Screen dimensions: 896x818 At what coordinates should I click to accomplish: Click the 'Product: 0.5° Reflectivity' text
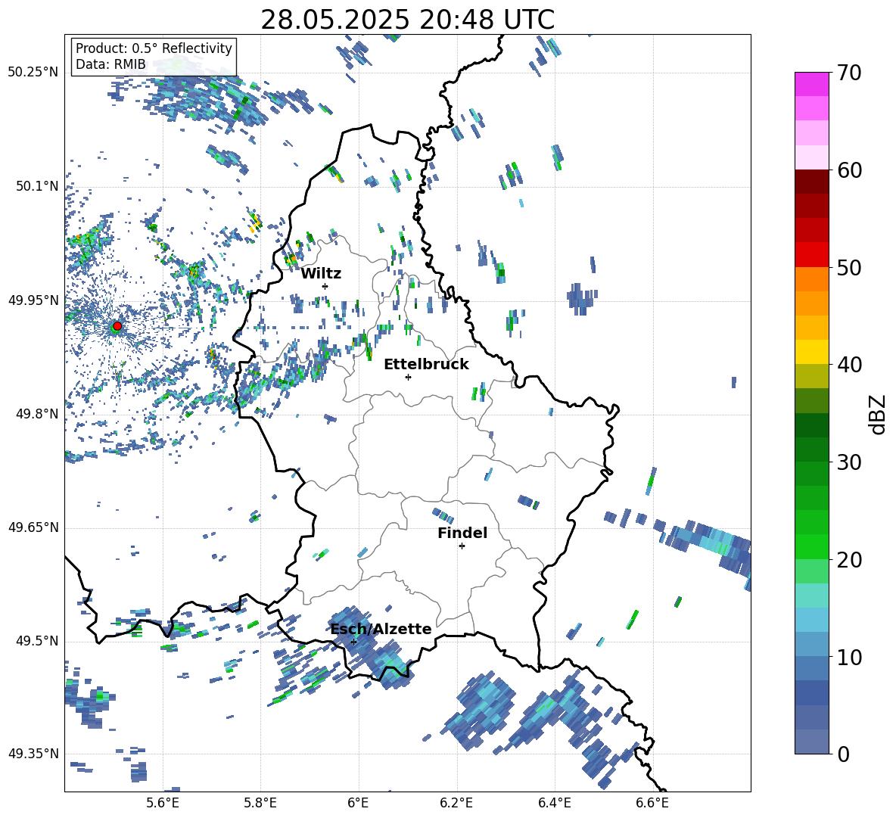154,48
